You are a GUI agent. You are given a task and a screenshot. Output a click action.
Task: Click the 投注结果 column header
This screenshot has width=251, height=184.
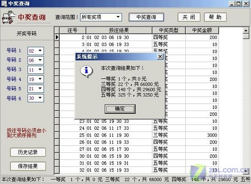point(119,31)
